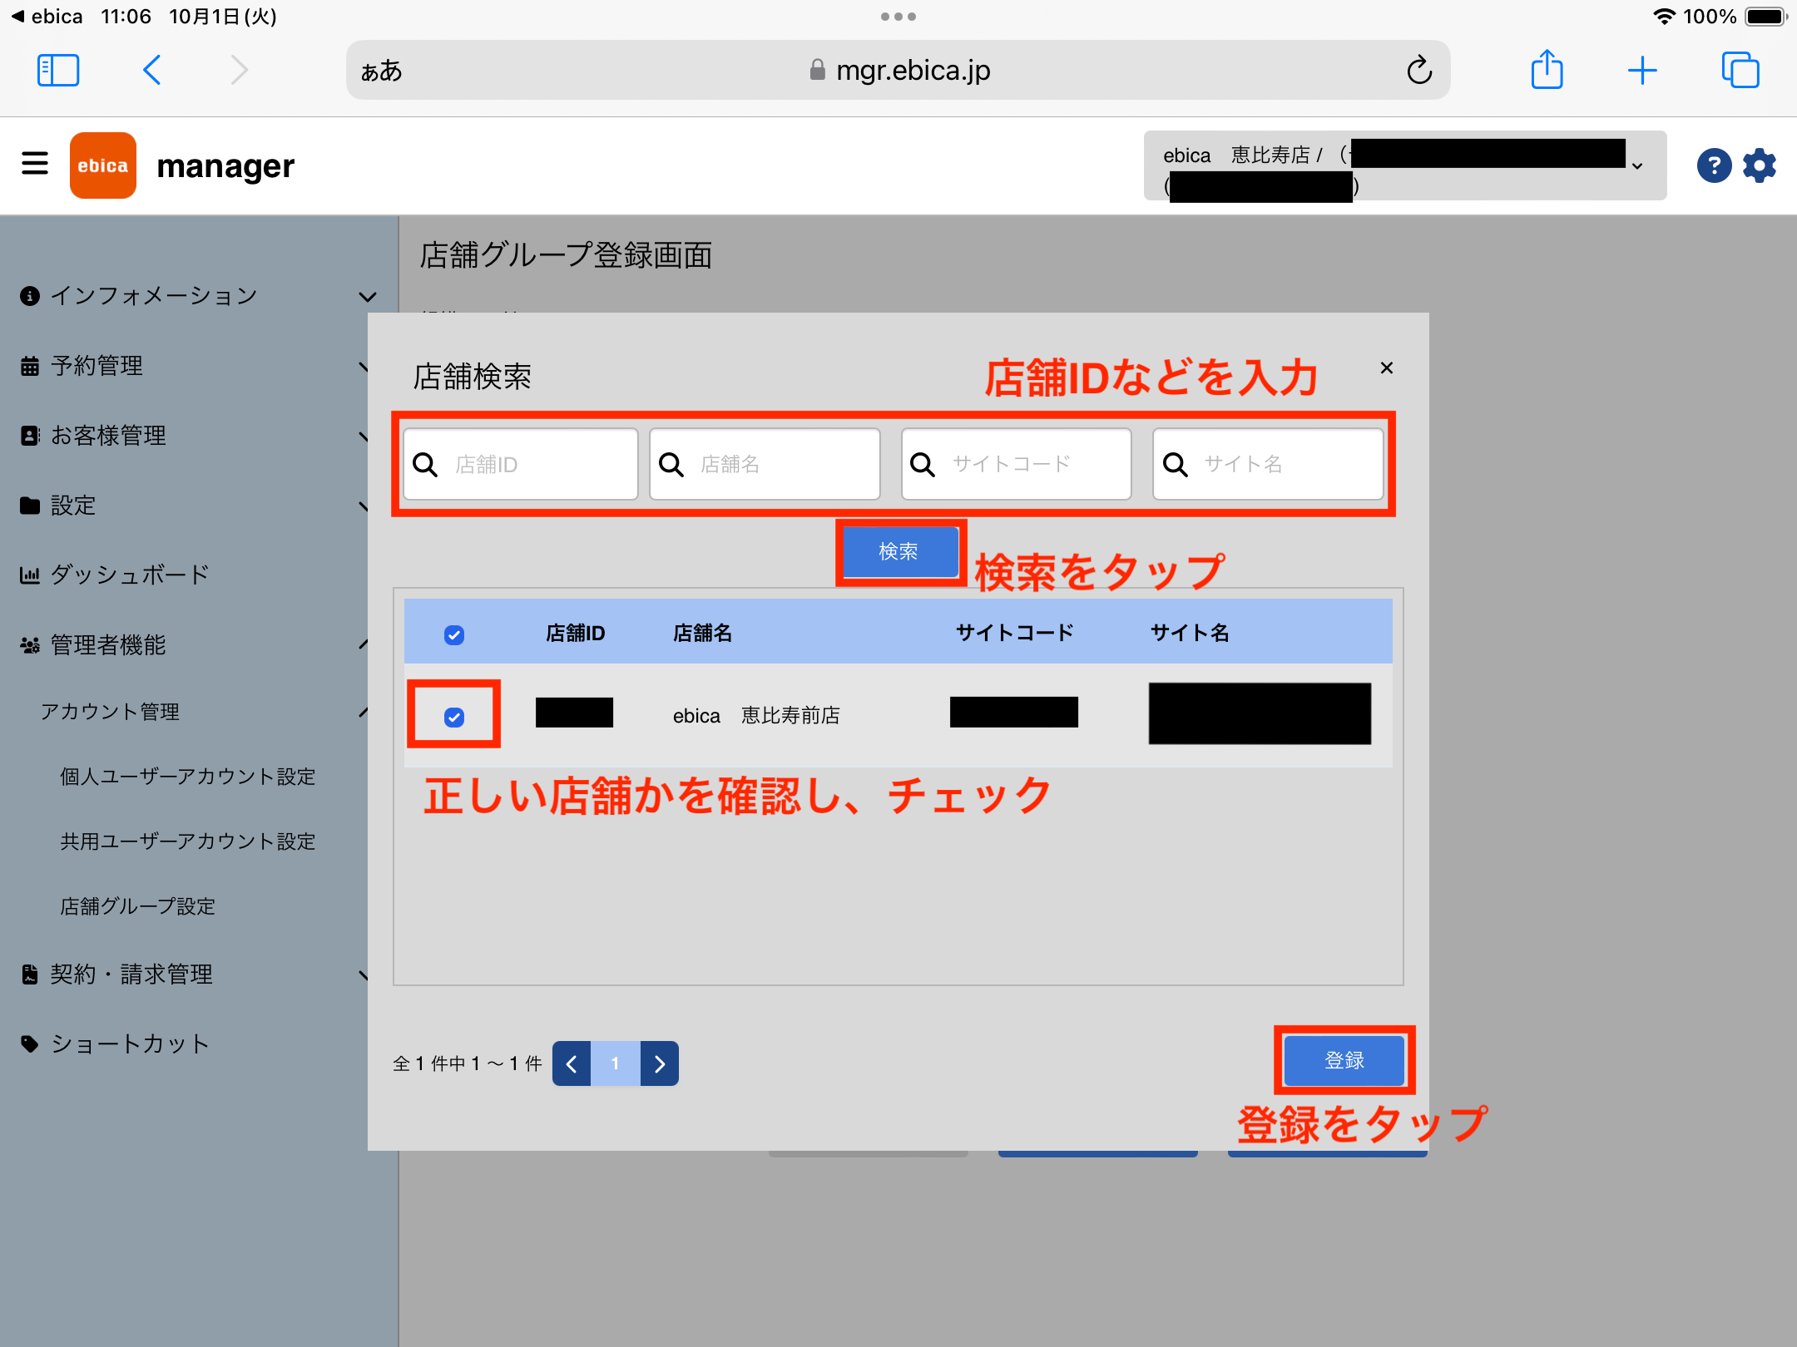Tap the three-dot multitasking control
This screenshot has height=1347, width=1797.
[x=898, y=17]
